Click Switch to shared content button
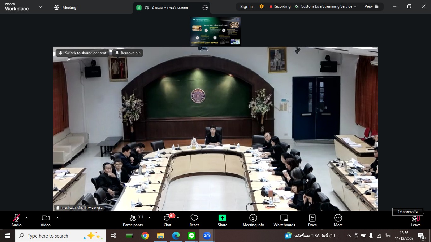Screen dimensions: 431x242 click(x=83, y=53)
